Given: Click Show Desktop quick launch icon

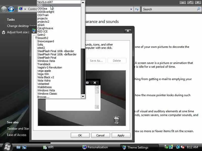Looking at the screenshot, I should point(18,147).
